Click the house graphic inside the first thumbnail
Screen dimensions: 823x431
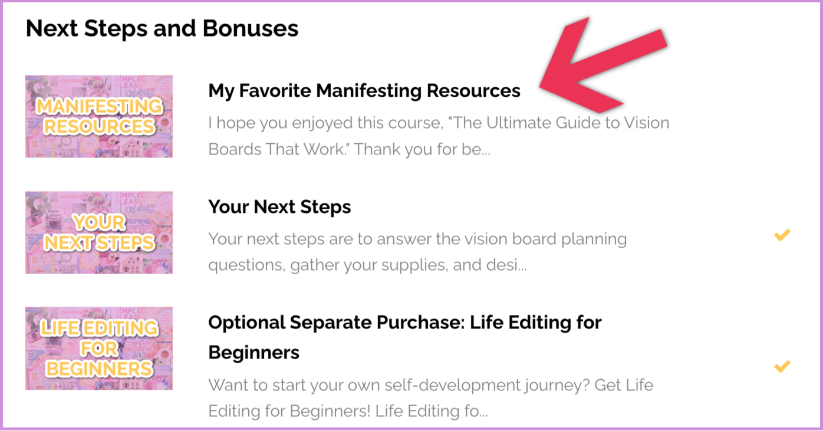[x=131, y=147]
